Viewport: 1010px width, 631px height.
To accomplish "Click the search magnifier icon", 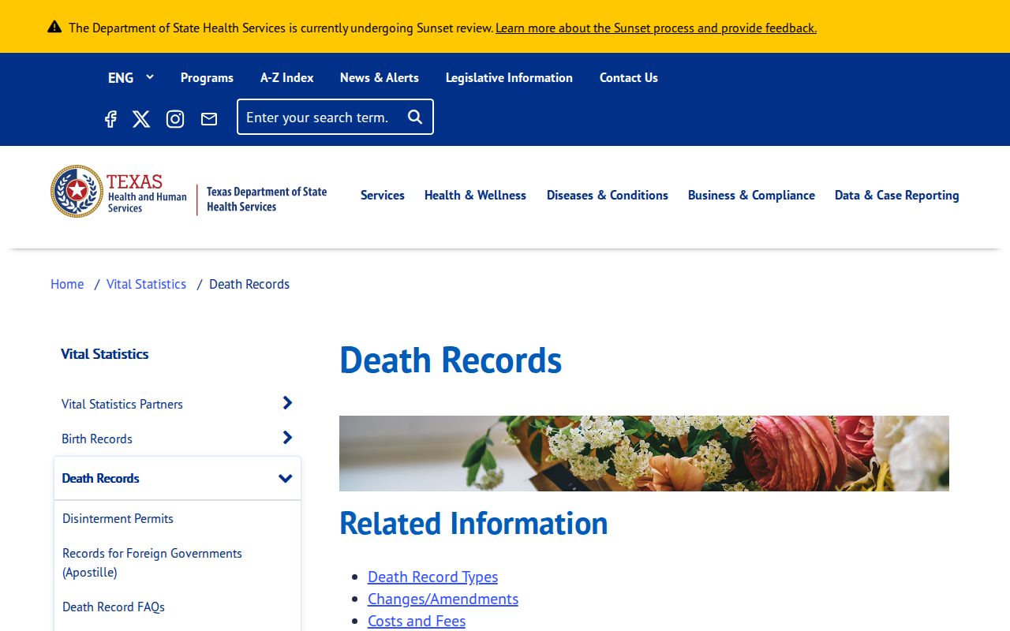I will pyautogui.click(x=415, y=117).
